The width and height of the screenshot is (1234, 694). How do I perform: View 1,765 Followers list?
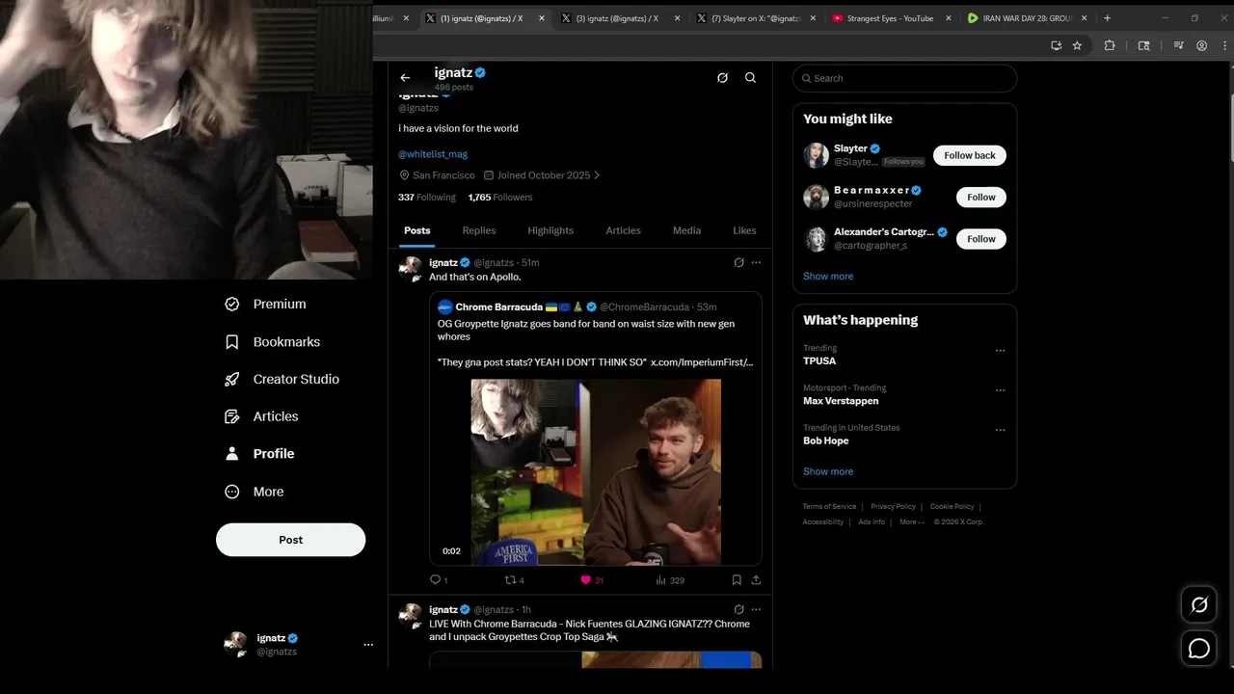tap(500, 198)
